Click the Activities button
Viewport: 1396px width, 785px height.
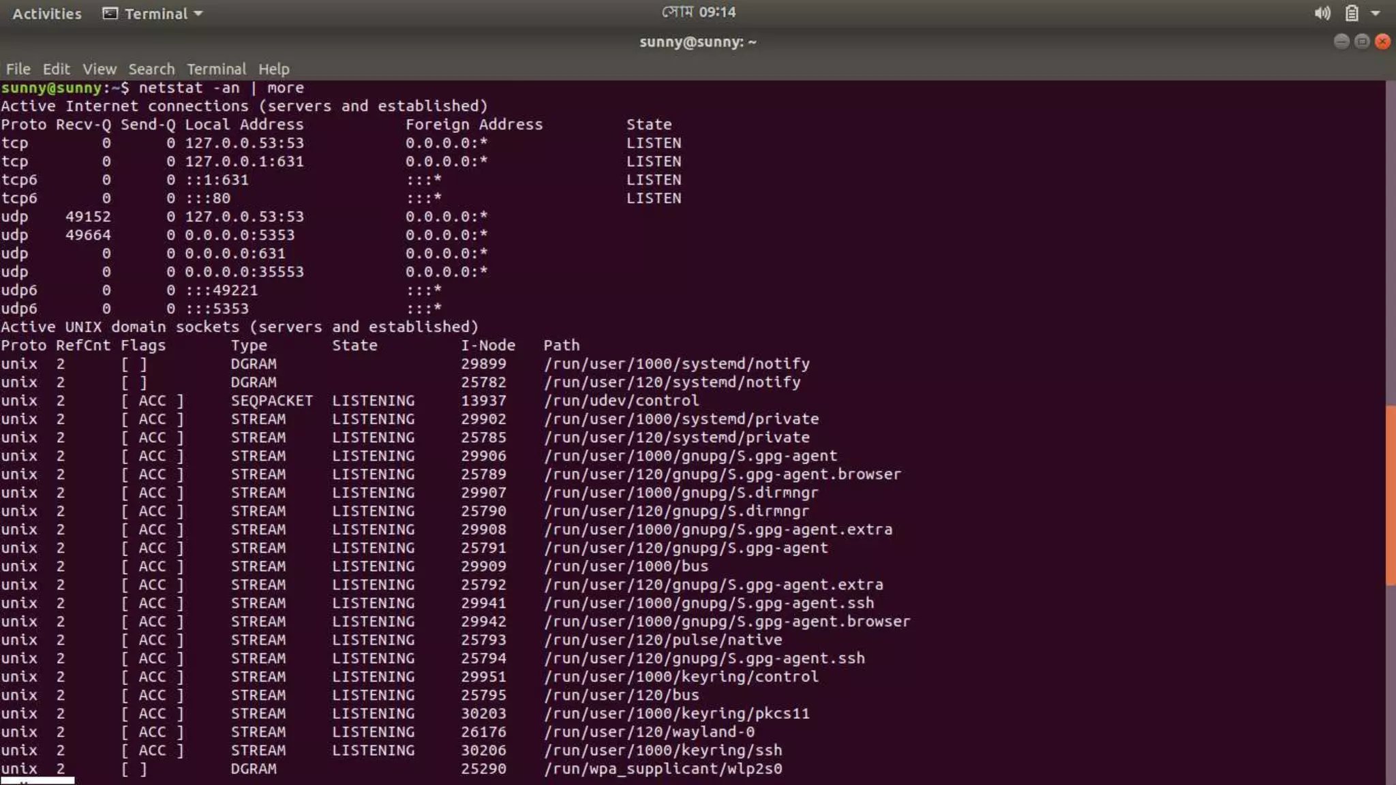click(46, 14)
